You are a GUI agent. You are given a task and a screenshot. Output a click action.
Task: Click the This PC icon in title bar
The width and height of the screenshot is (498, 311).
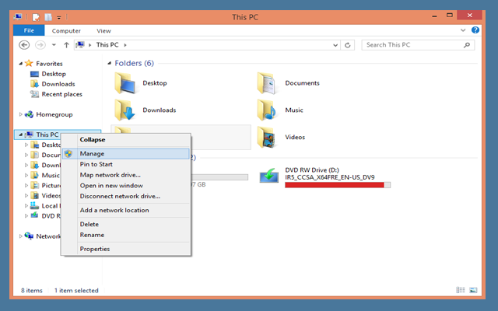[x=18, y=17]
